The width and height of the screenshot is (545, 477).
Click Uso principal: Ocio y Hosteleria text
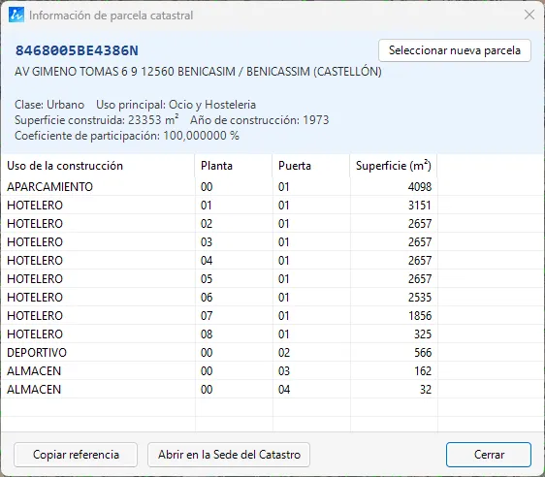(x=176, y=105)
